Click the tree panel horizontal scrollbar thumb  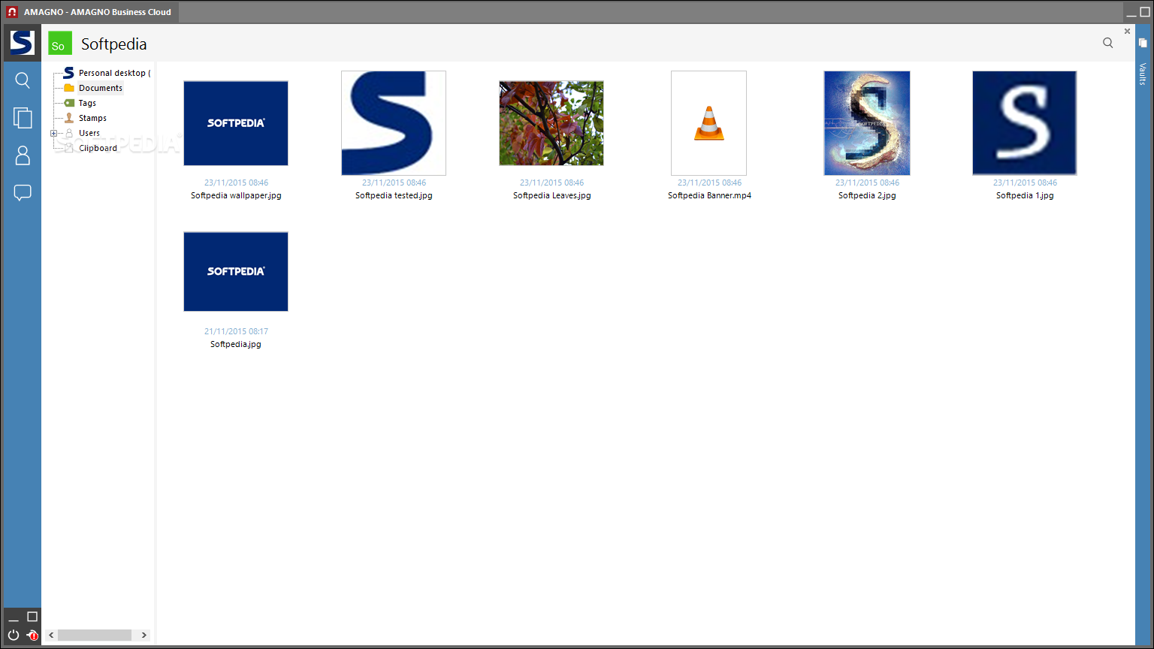[95, 635]
